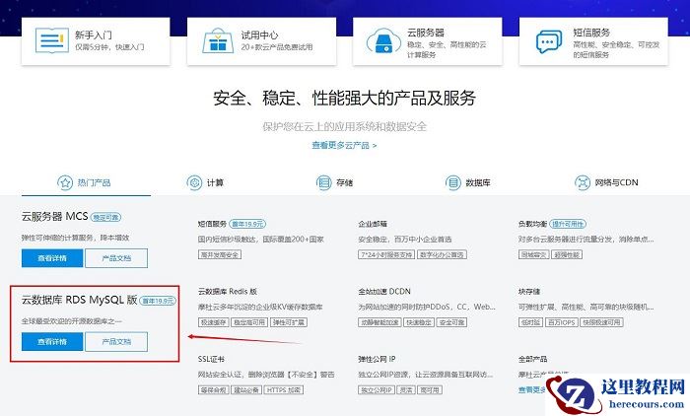
Task: Click the 安全可靠 tag under DCDN
Action: click(x=451, y=322)
